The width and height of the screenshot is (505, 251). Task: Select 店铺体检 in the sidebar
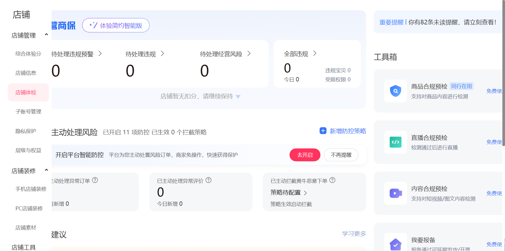(26, 93)
